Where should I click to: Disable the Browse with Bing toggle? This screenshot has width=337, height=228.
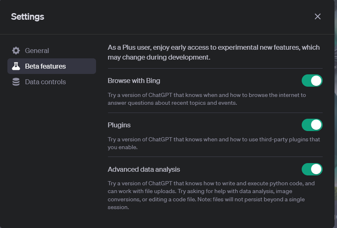click(x=312, y=81)
